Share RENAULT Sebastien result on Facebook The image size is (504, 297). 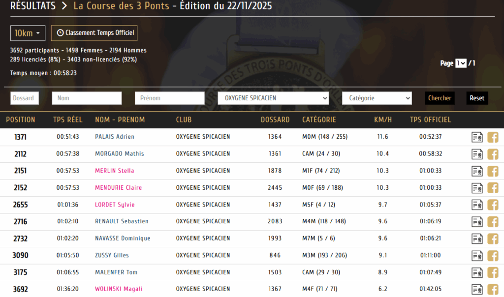tap(493, 222)
